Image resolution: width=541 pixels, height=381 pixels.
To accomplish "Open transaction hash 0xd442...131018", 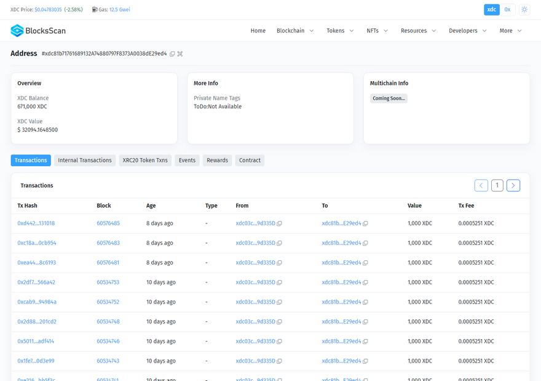I will click(36, 223).
